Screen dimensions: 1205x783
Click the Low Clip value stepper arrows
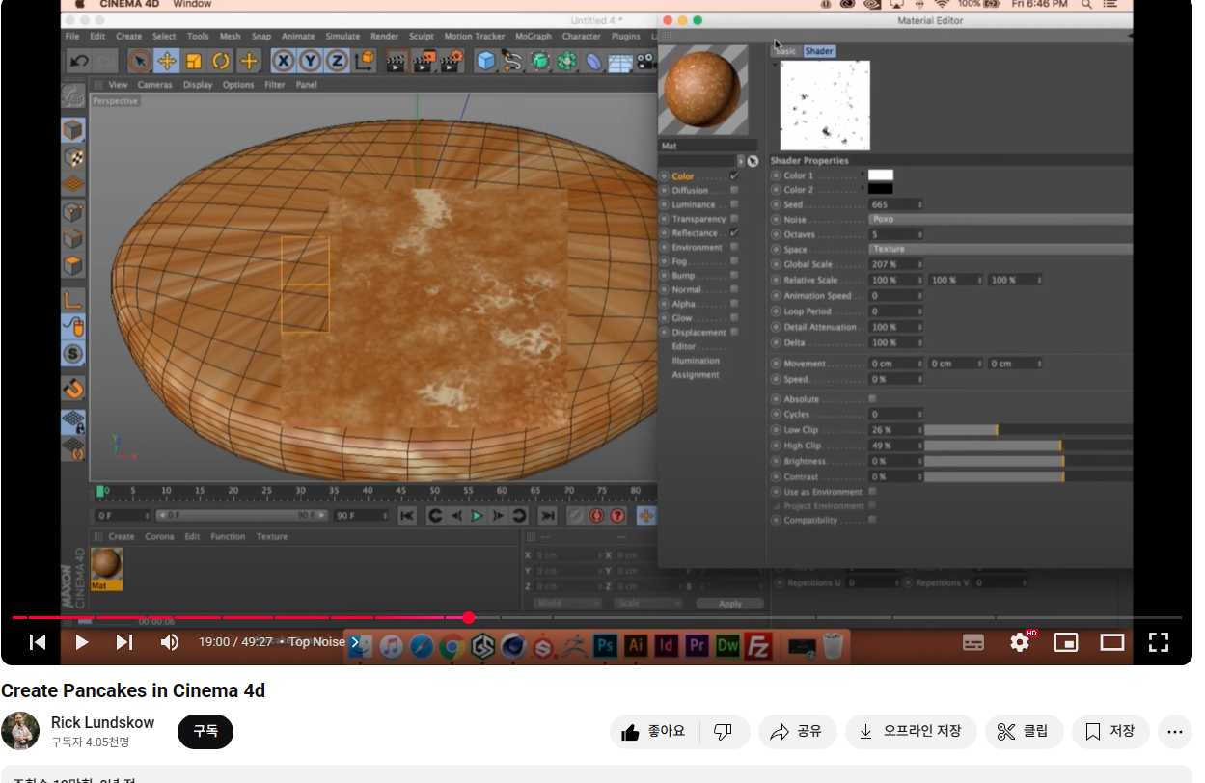(920, 430)
